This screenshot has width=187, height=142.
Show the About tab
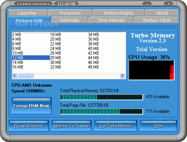[x=162, y=13]
